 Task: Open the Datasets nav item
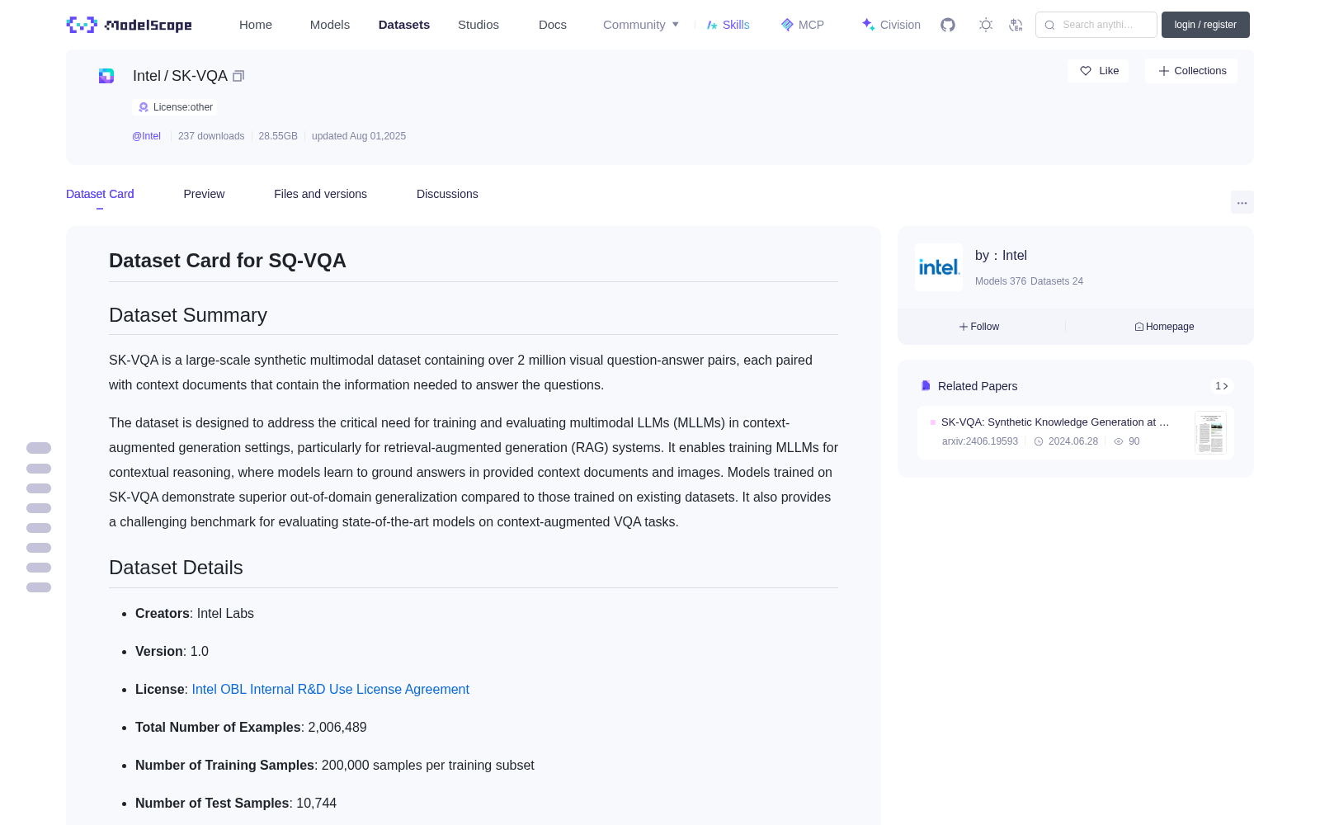point(404,25)
